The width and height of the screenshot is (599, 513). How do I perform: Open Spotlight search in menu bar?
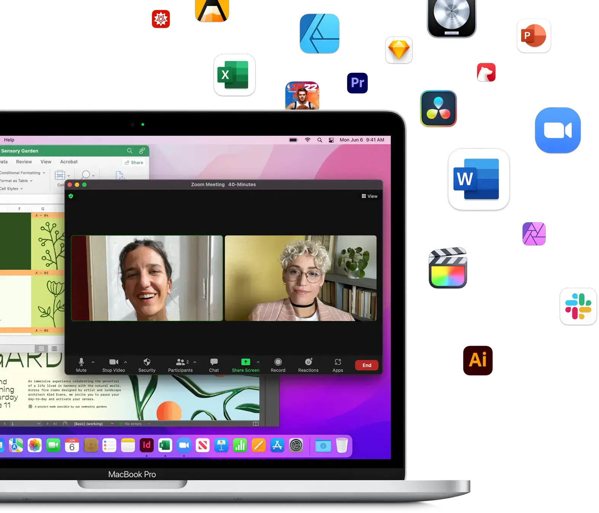320,140
